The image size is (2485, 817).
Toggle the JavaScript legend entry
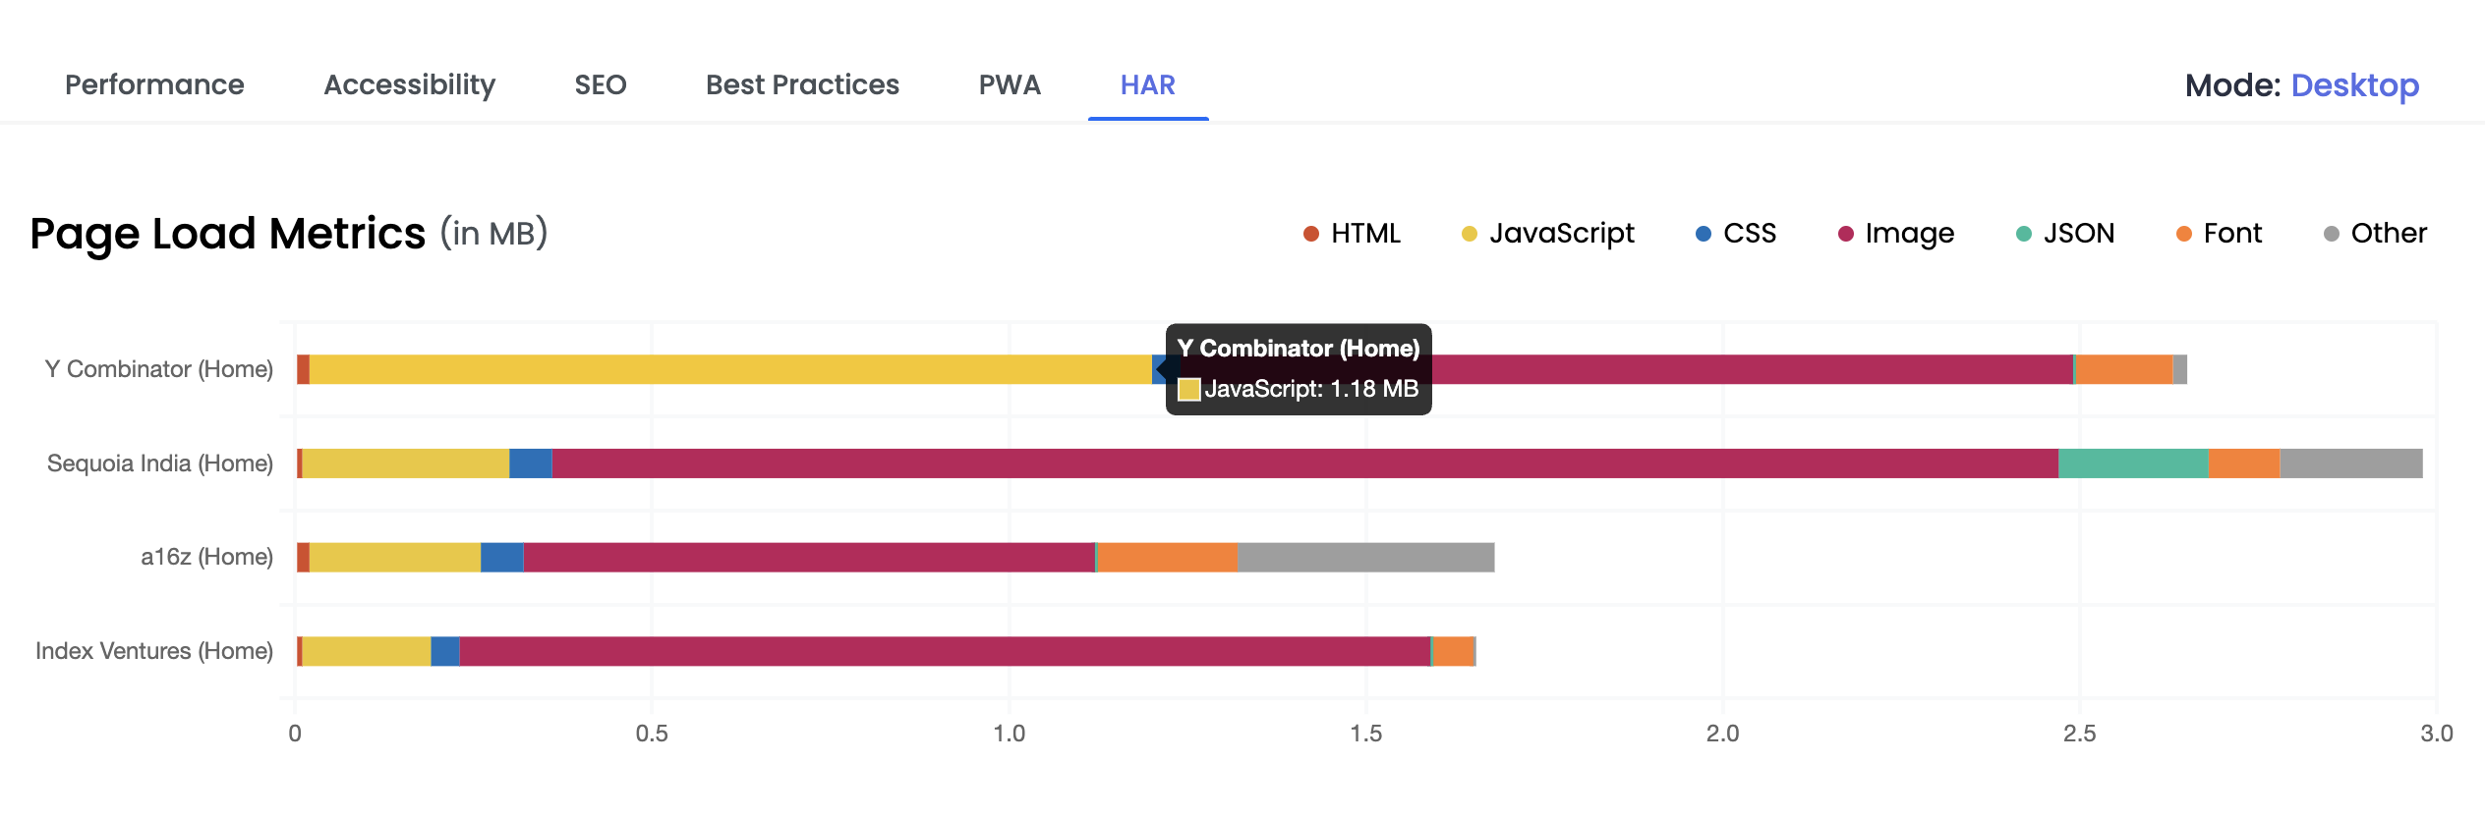point(1548,233)
